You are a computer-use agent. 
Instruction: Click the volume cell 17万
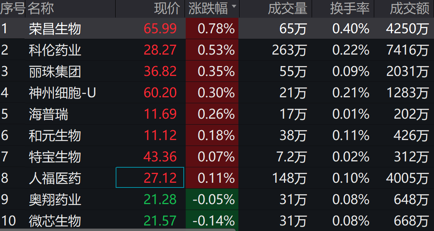pyautogui.click(x=293, y=114)
